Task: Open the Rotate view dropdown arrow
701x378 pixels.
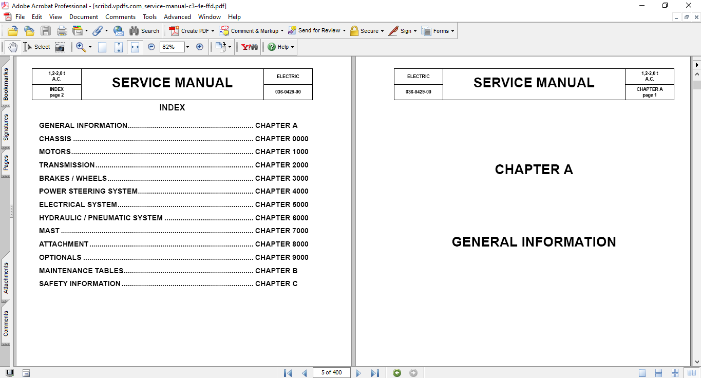Action: (x=230, y=47)
